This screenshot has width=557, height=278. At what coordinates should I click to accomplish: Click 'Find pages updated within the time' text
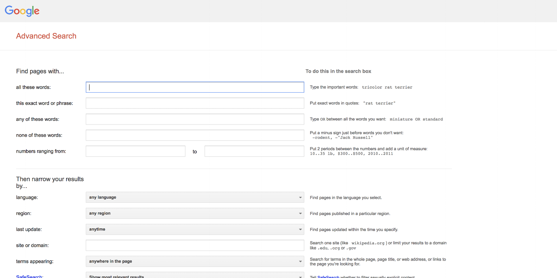click(354, 229)
